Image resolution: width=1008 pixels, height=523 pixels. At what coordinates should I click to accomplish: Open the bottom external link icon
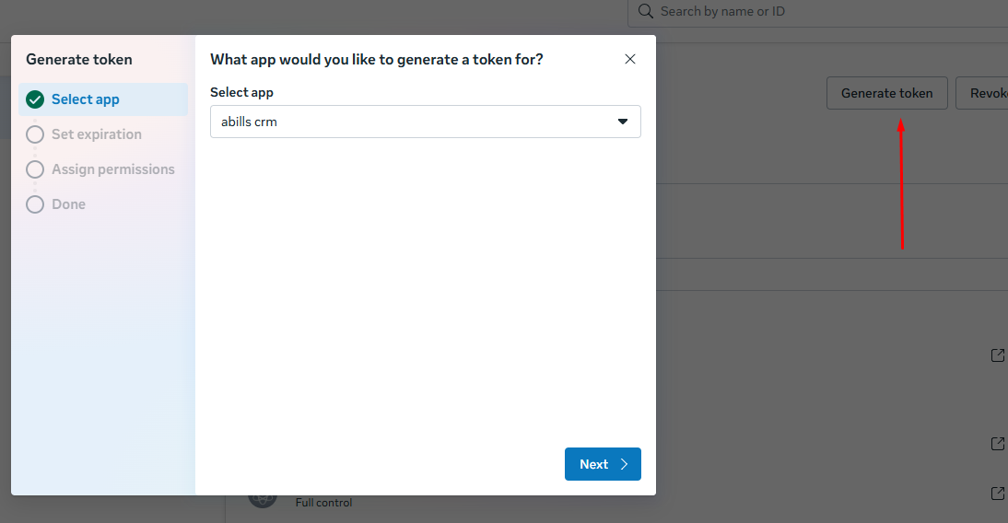[x=997, y=493]
